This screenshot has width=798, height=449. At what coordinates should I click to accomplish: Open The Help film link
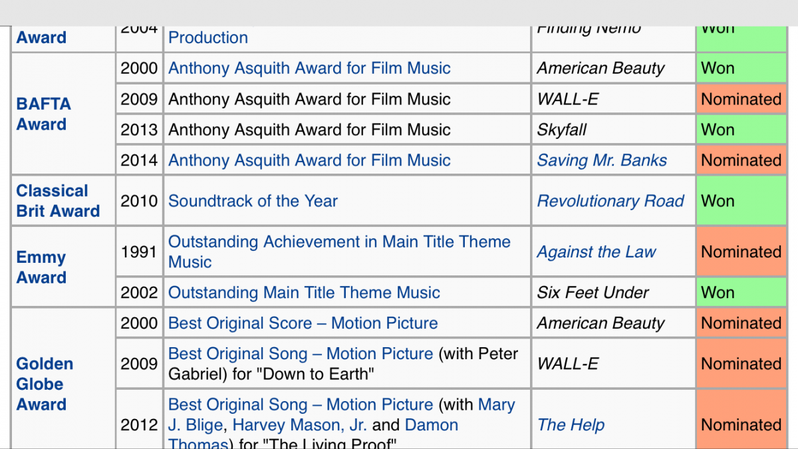[x=571, y=425]
